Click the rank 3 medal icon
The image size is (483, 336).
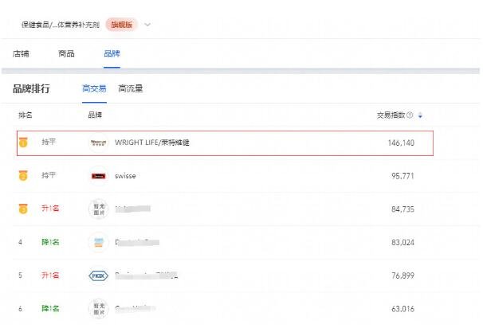(x=23, y=209)
